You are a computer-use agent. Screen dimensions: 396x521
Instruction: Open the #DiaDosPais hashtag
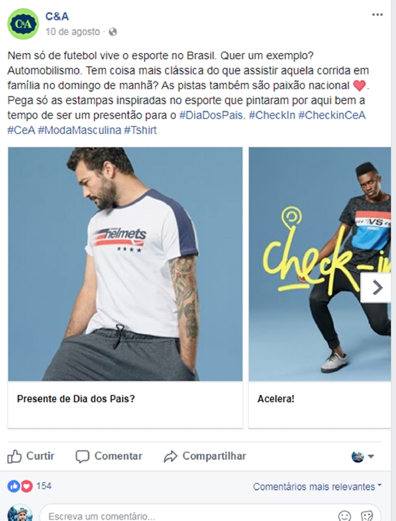(212, 116)
